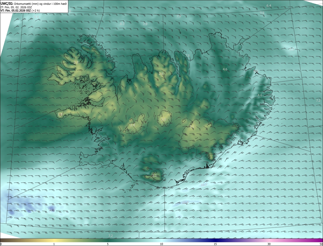Click the color scale tick label 10
This screenshot has height=246, width=323.
pos(161,244)
